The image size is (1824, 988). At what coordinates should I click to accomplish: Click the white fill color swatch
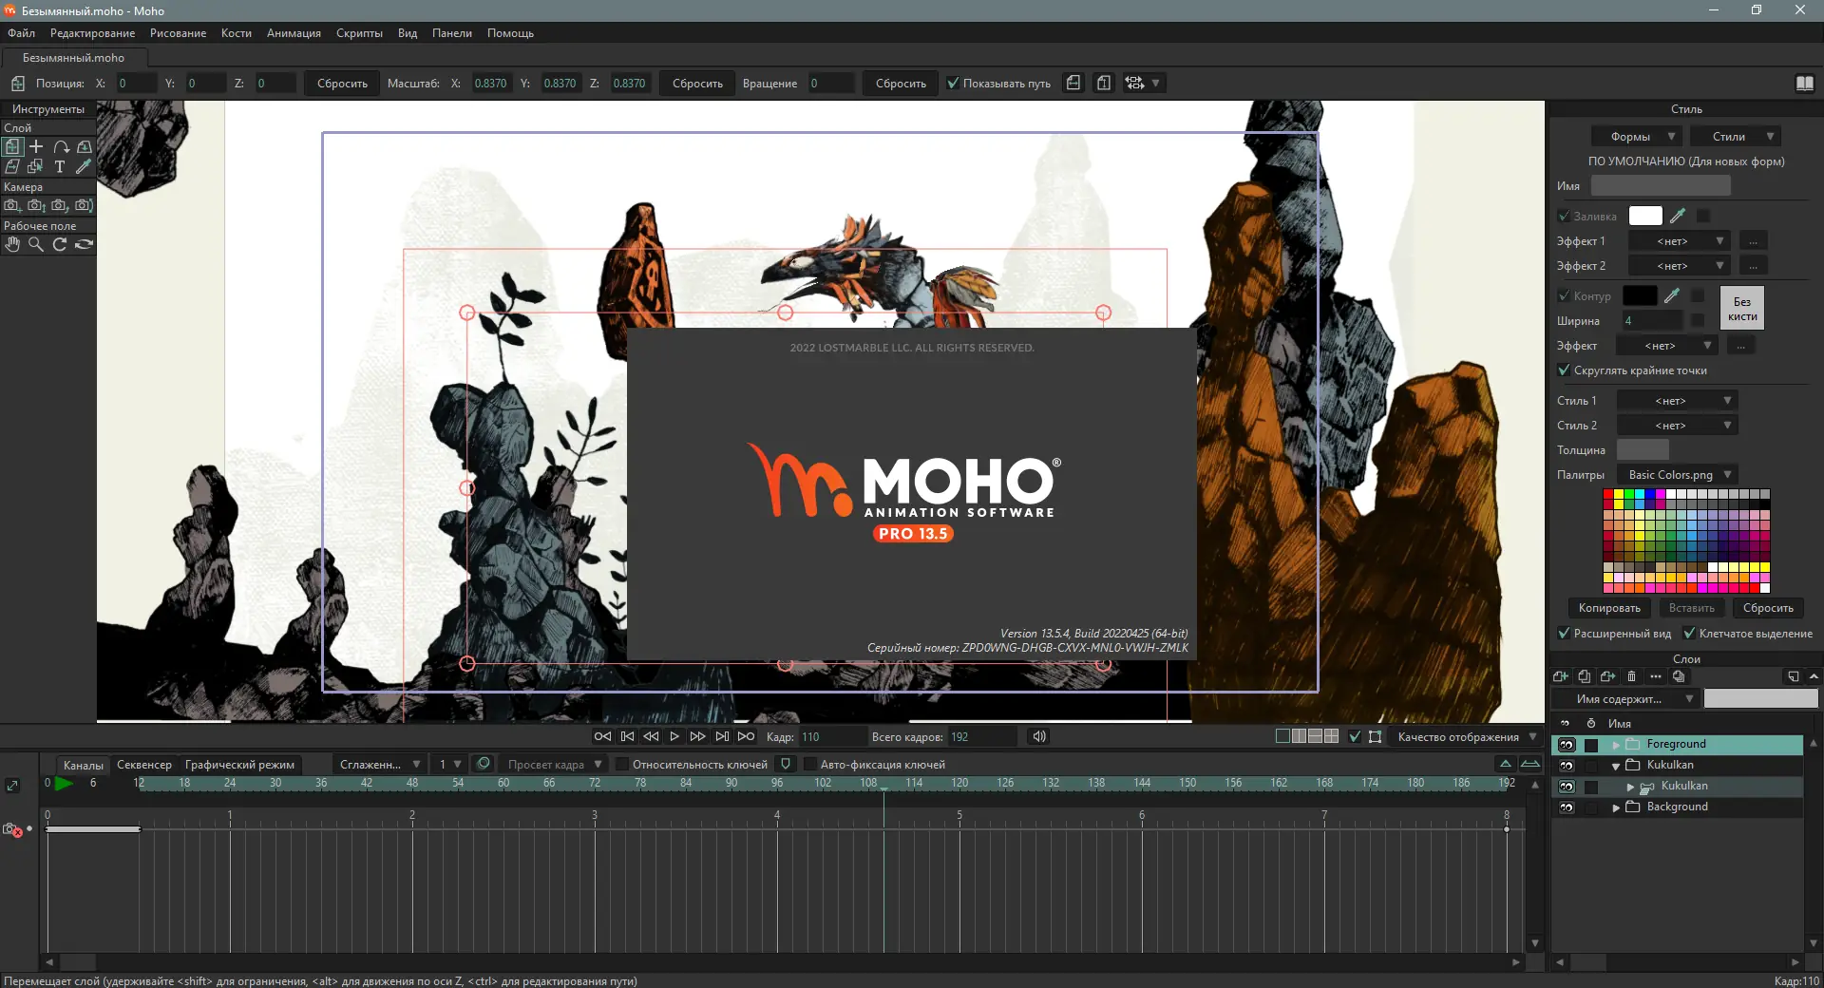click(1645, 216)
